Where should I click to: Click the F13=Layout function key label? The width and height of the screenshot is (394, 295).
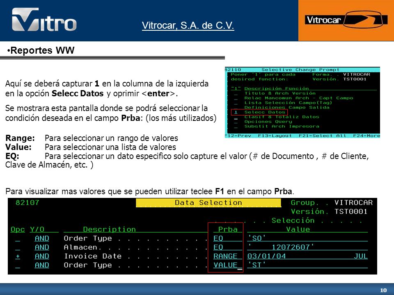tap(275, 136)
